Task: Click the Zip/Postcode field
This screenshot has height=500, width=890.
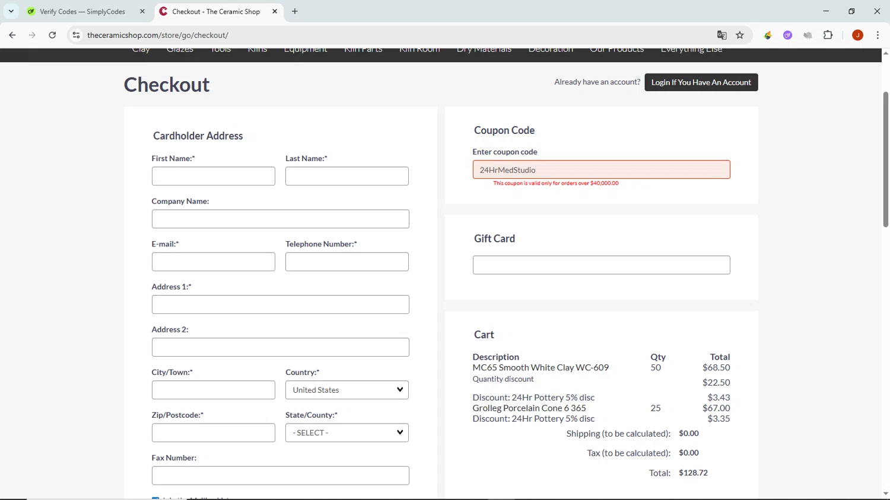Action: tap(214, 432)
